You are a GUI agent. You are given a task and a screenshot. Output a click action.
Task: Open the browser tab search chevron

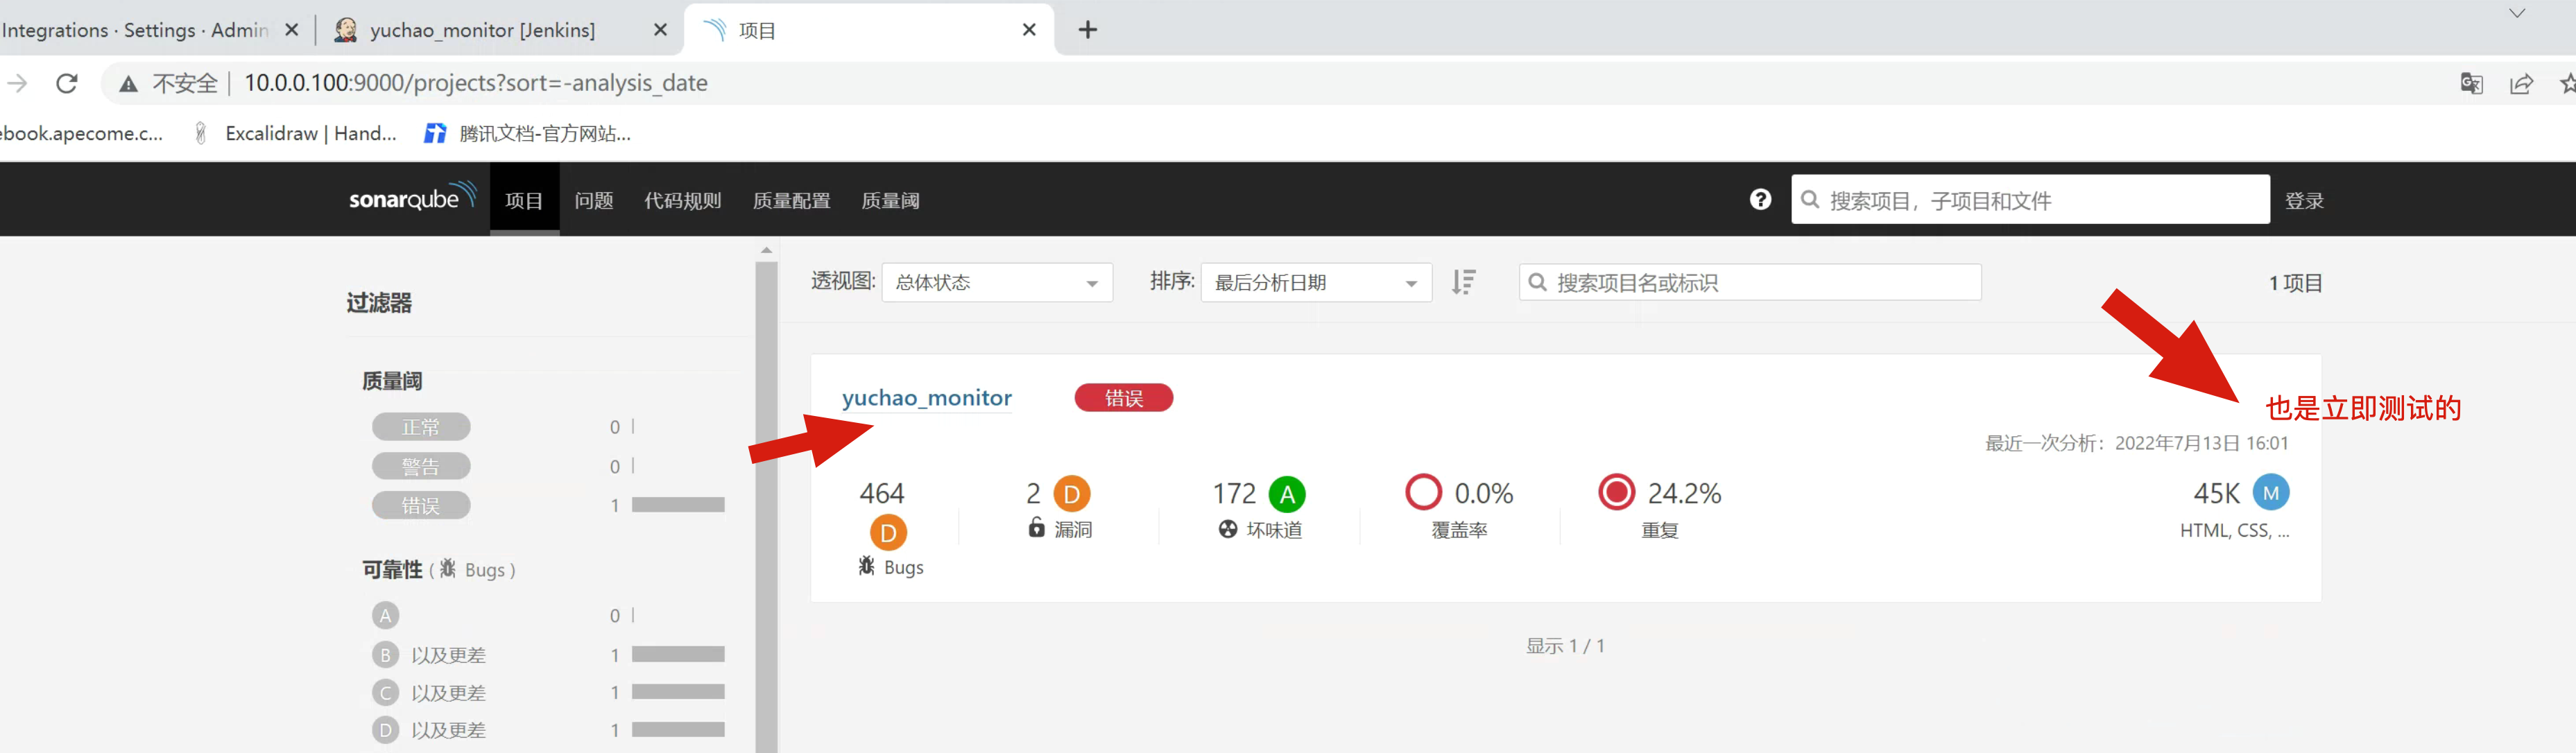click(x=2516, y=13)
